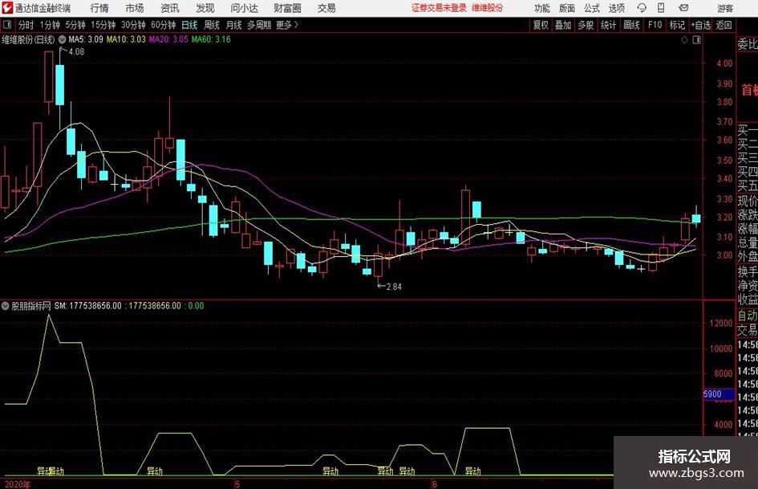758x489 pixels.
Task: Select the 日线 daily period
Action: pyautogui.click(x=189, y=25)
